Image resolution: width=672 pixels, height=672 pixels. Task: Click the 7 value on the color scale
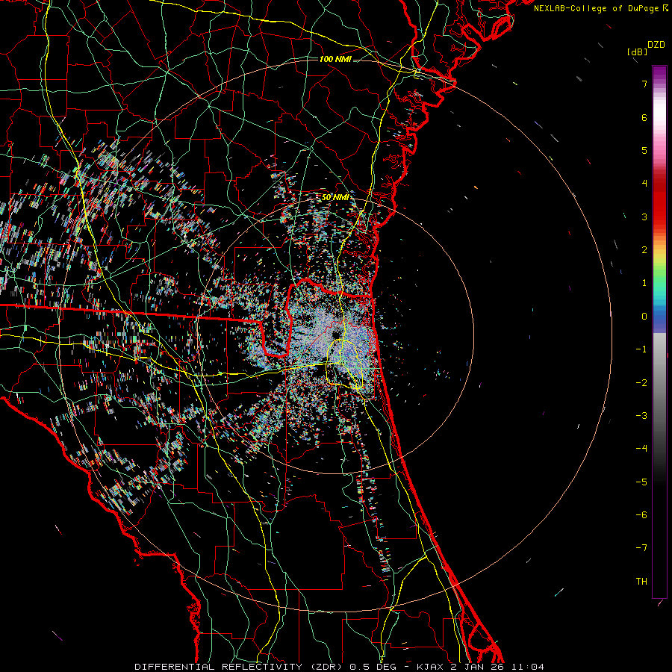coord(644,84)
